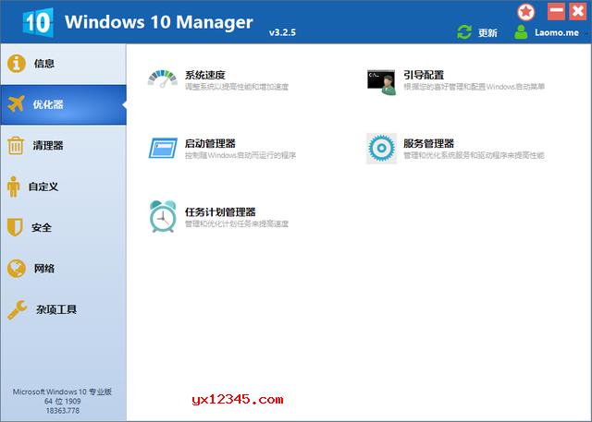Click the 64 位 1909 version text
Image resolution: width=592 pixels, height=422 pixels.
[63, 402]
